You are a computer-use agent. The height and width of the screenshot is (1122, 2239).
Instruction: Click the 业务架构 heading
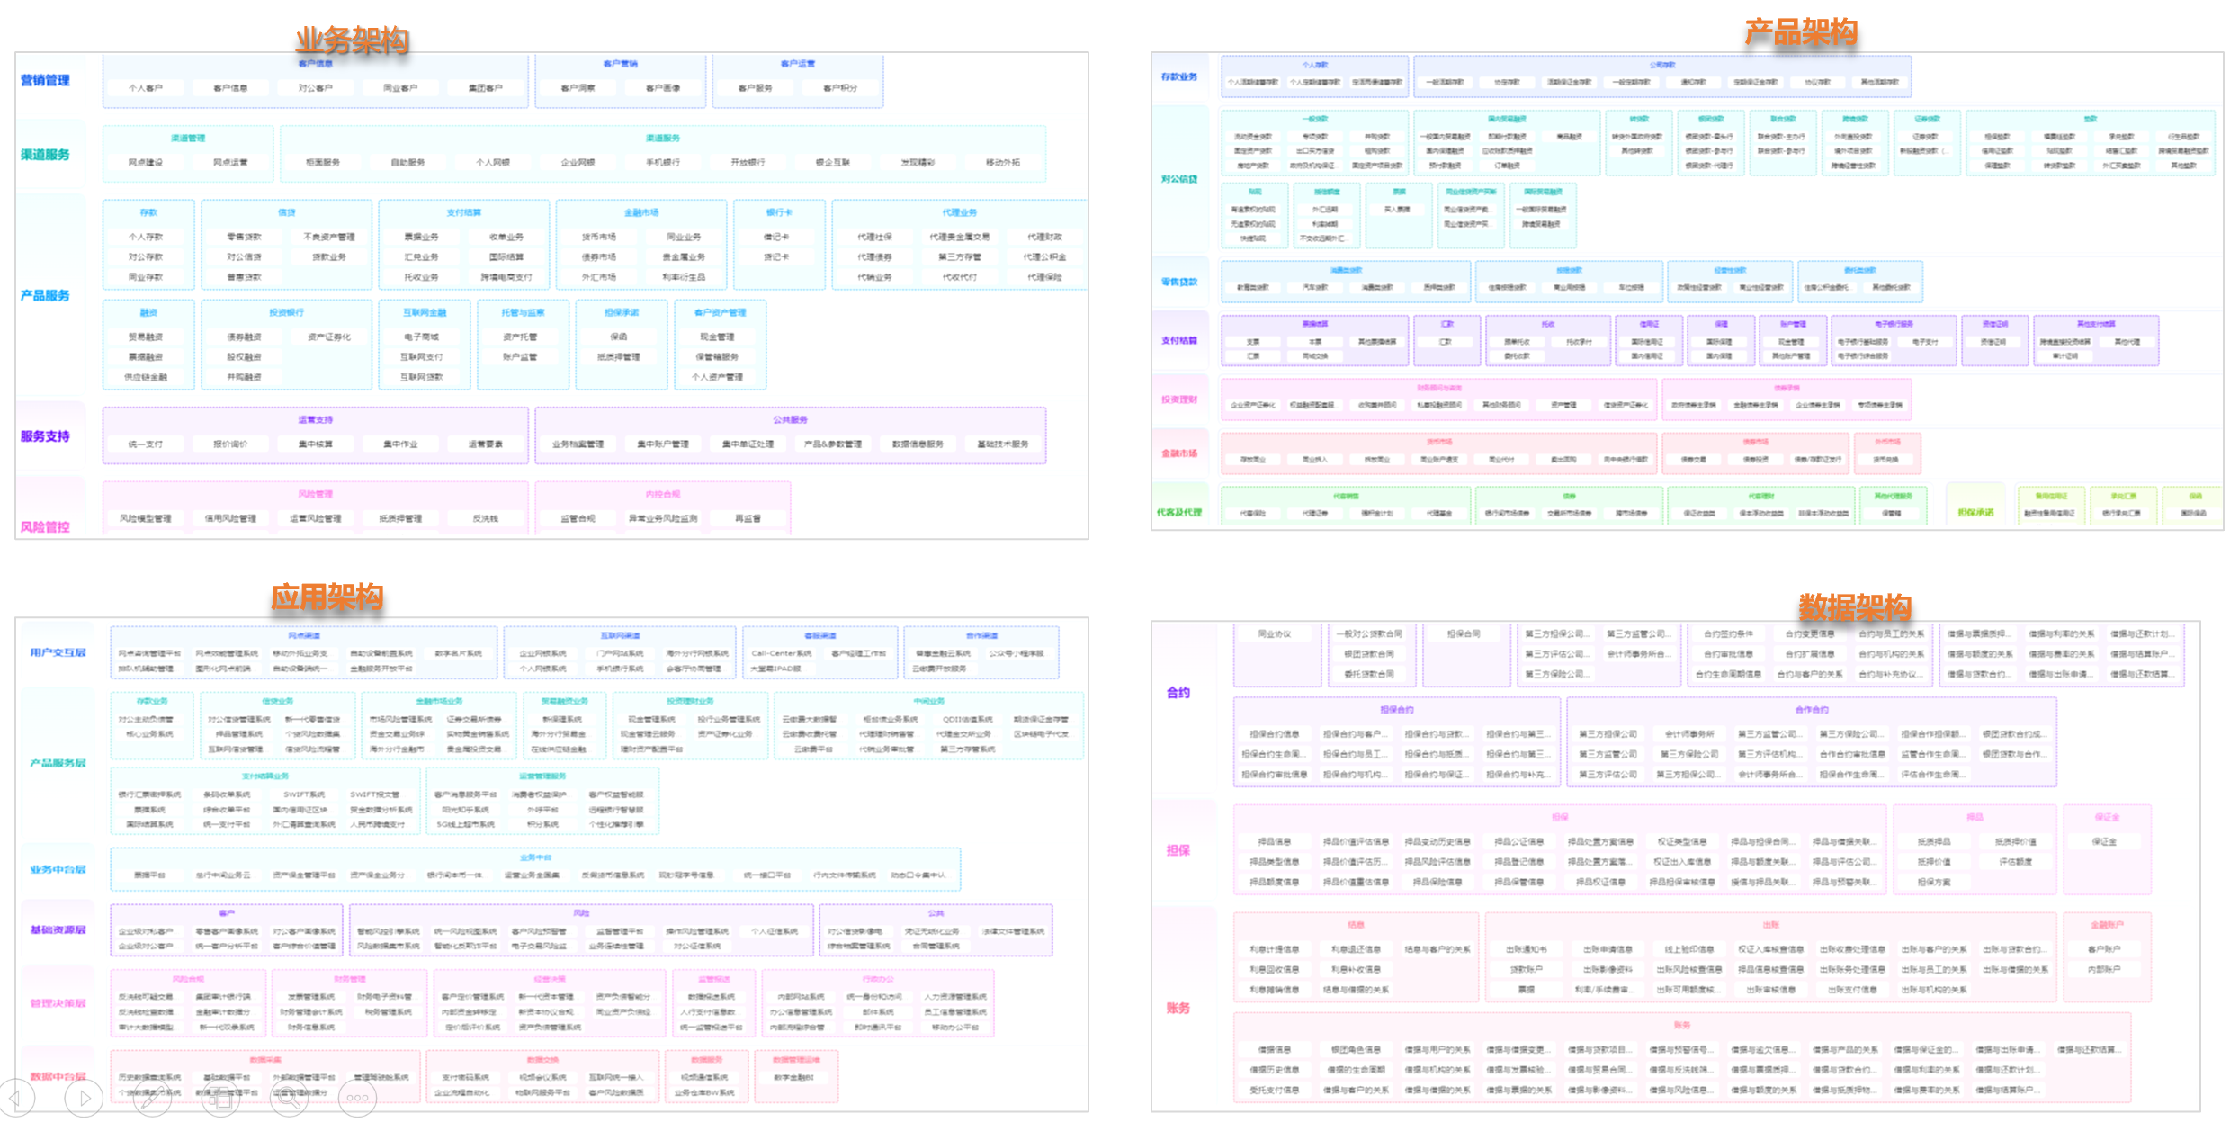353,40
